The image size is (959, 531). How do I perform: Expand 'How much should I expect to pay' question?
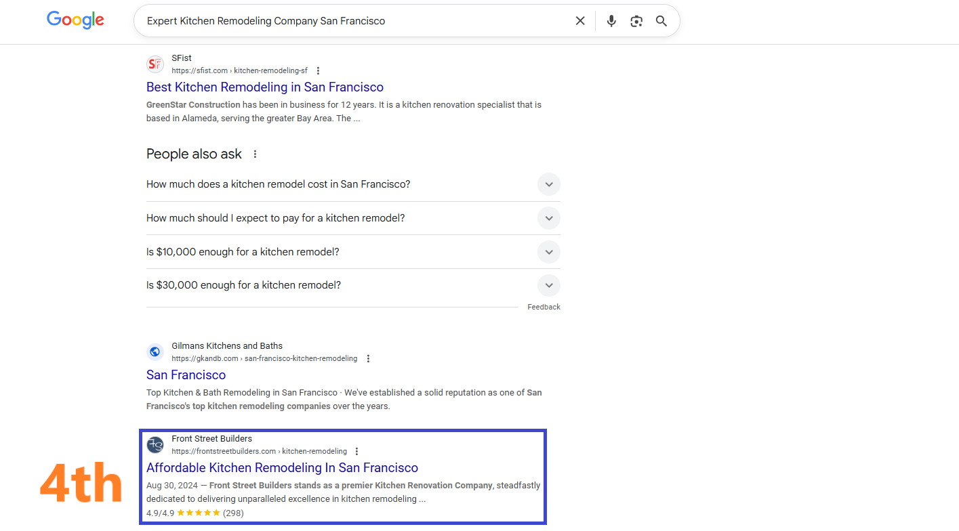click(x=549, y=218)
